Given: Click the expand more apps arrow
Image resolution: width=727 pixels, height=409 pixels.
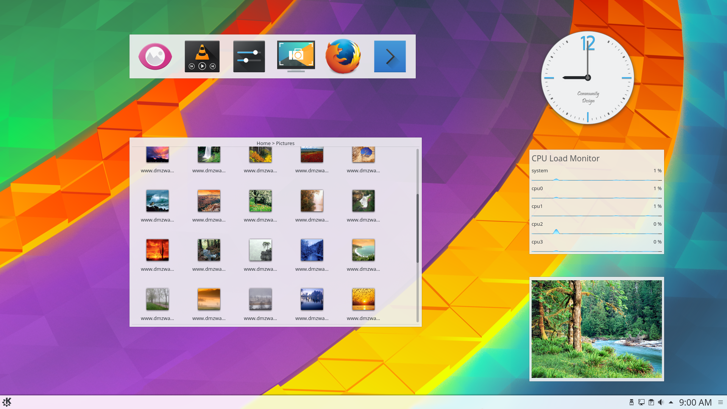Looking at the screenshot, I should [x=390, y=56].
